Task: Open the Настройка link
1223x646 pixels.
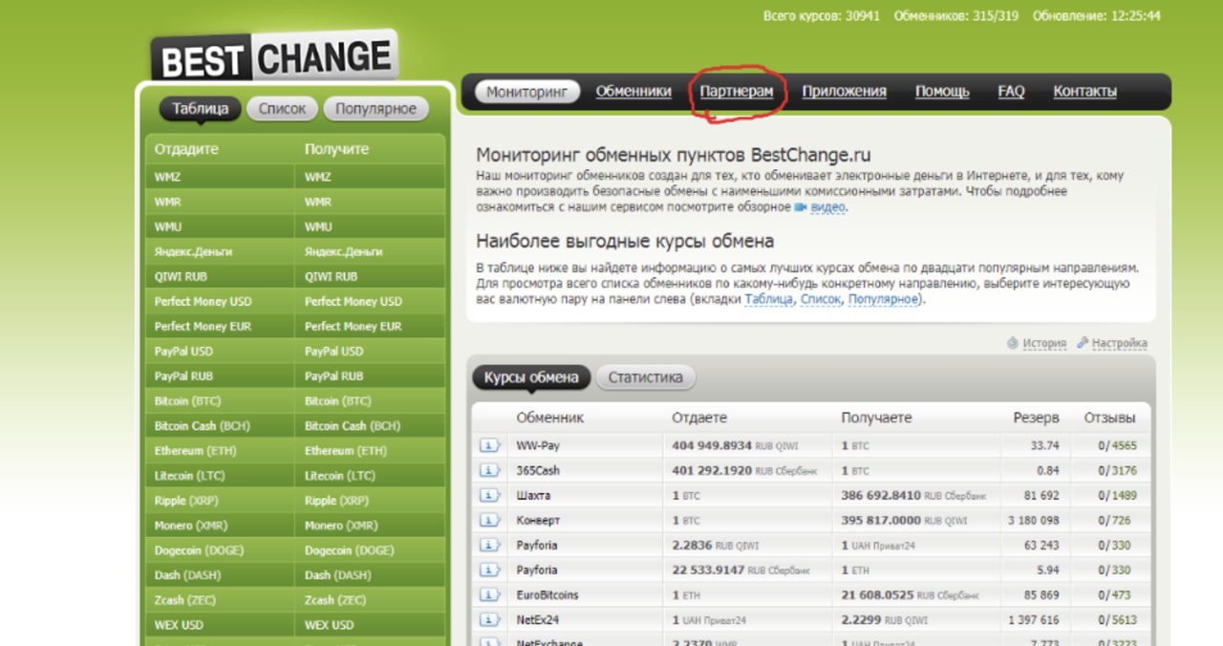Action: coord(1120,343)
